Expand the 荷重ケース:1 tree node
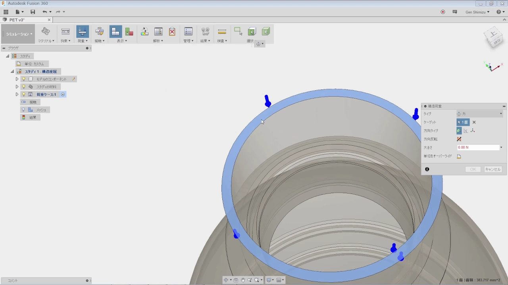Screen dimensions: 508x285 (17, 94)
